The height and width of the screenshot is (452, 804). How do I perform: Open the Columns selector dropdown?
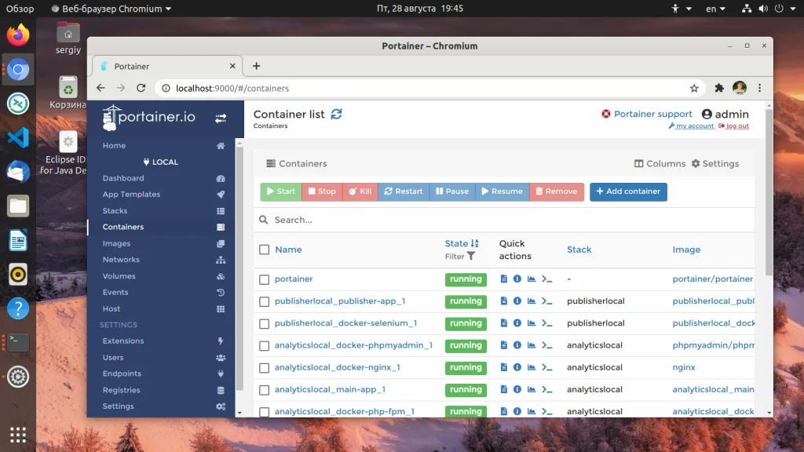(x=660, y=163)
